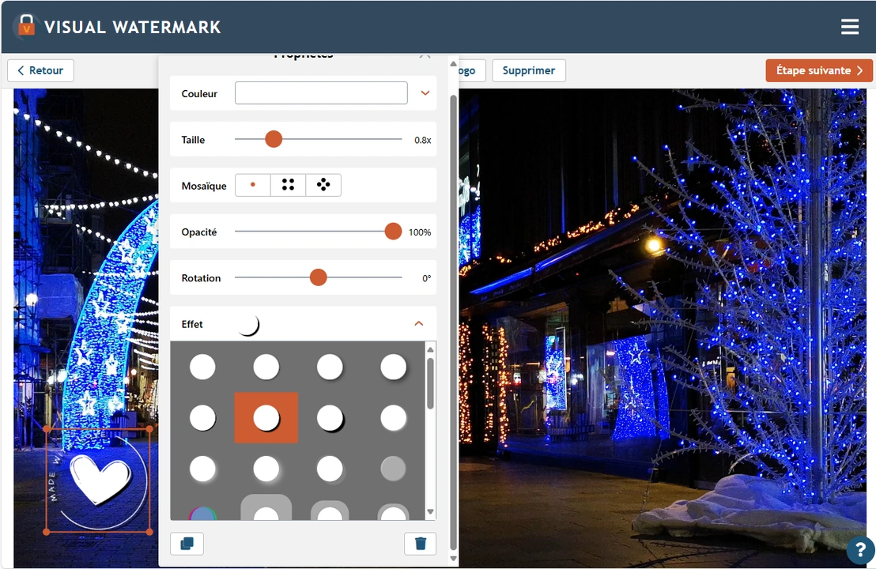
Task: Select the first effect in the top row
Action: pyautogui.click(x=202, y=367)
